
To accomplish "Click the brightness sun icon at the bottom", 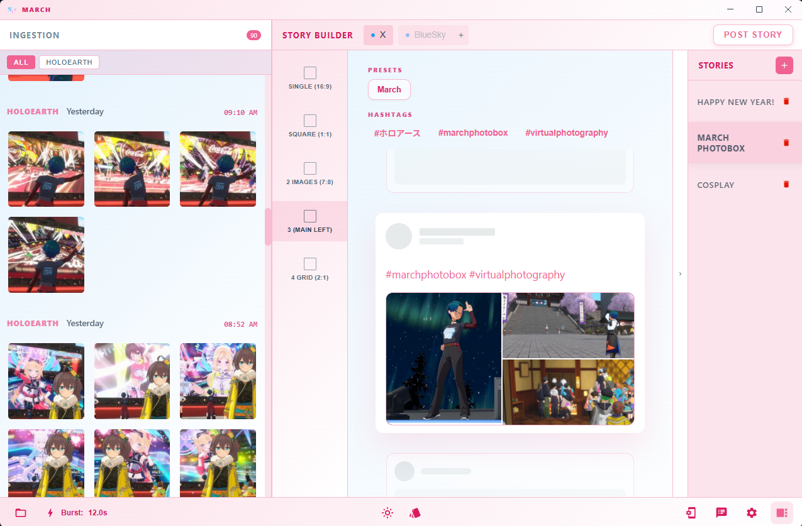I will pos(387,512).
